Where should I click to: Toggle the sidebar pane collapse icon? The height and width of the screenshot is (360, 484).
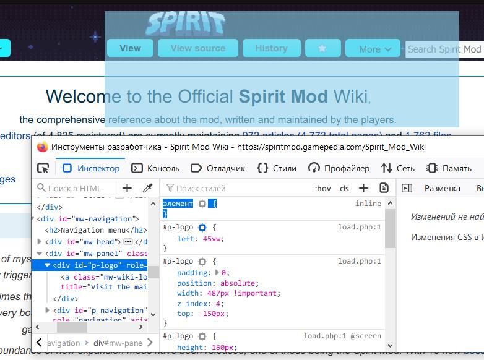[407, 188]
